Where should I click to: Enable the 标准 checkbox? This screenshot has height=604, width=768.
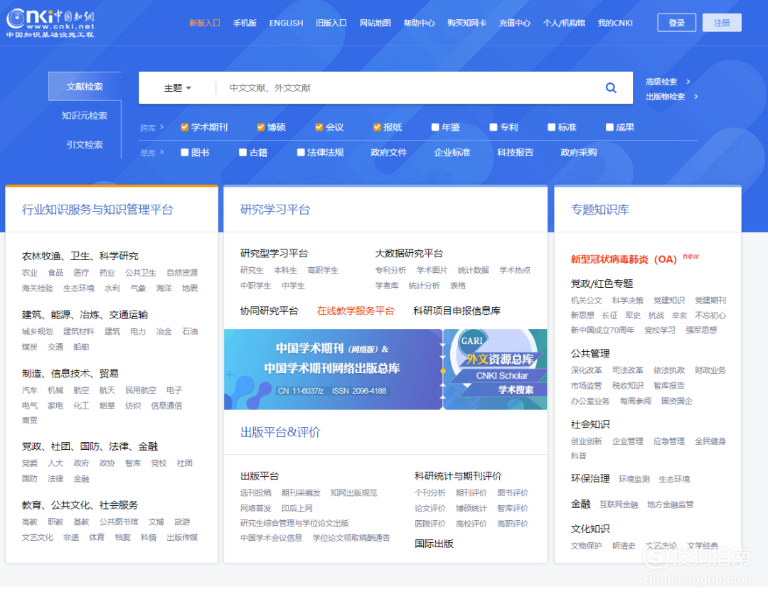[552, 127]
